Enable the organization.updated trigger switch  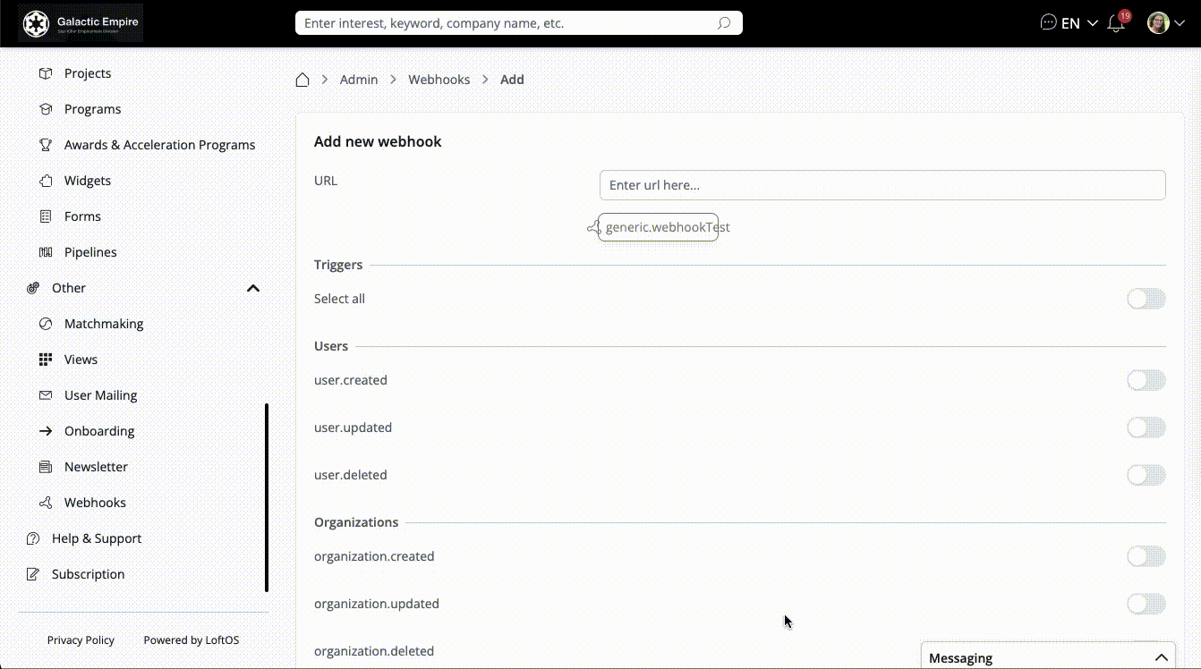pos(1146,604)
